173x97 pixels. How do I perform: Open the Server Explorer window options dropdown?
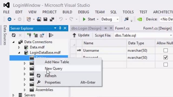[55, 28]
